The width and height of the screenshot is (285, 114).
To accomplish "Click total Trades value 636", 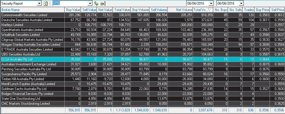I will pos(249,110).
